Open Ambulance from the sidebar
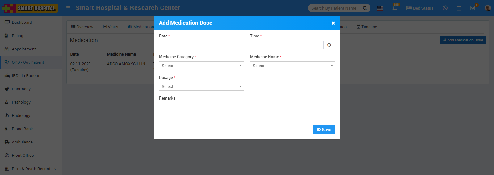The width and height of the screenshot is (494, 175). tap(31, 142)
